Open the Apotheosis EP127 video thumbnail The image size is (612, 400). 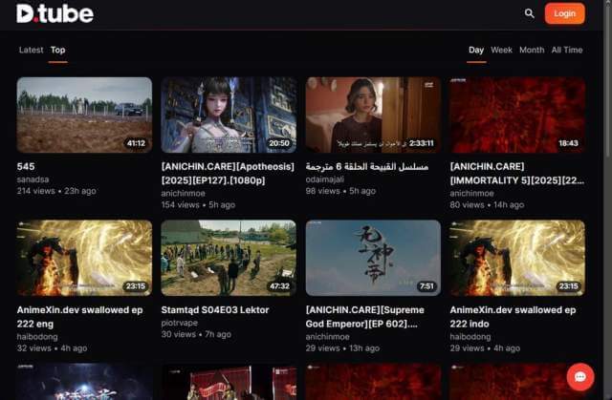tap(229, 115)
